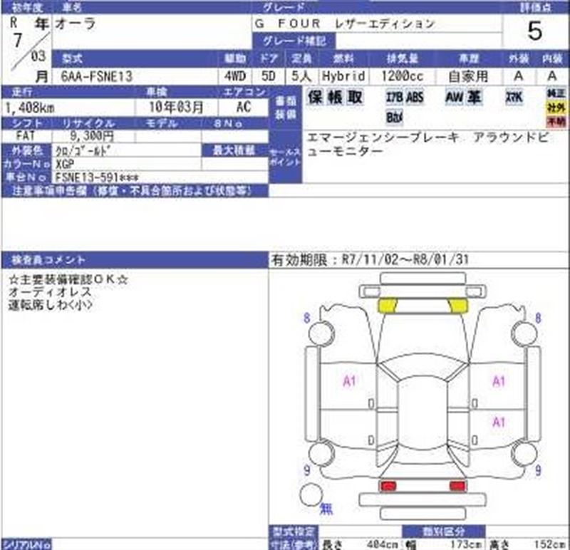Click the セールスポイント label

point(286,157)
